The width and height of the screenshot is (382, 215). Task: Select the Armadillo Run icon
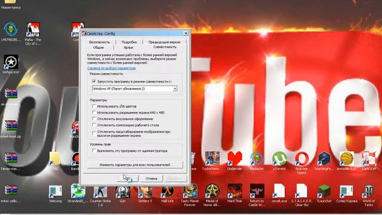346,158
